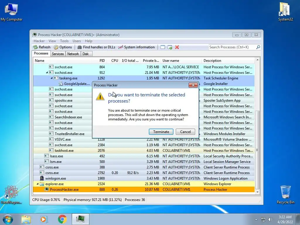The image size is (300, 225).
Task: Select the SearchIndexer.exe row
Action: pyautogui.click(x=144, y=117)
